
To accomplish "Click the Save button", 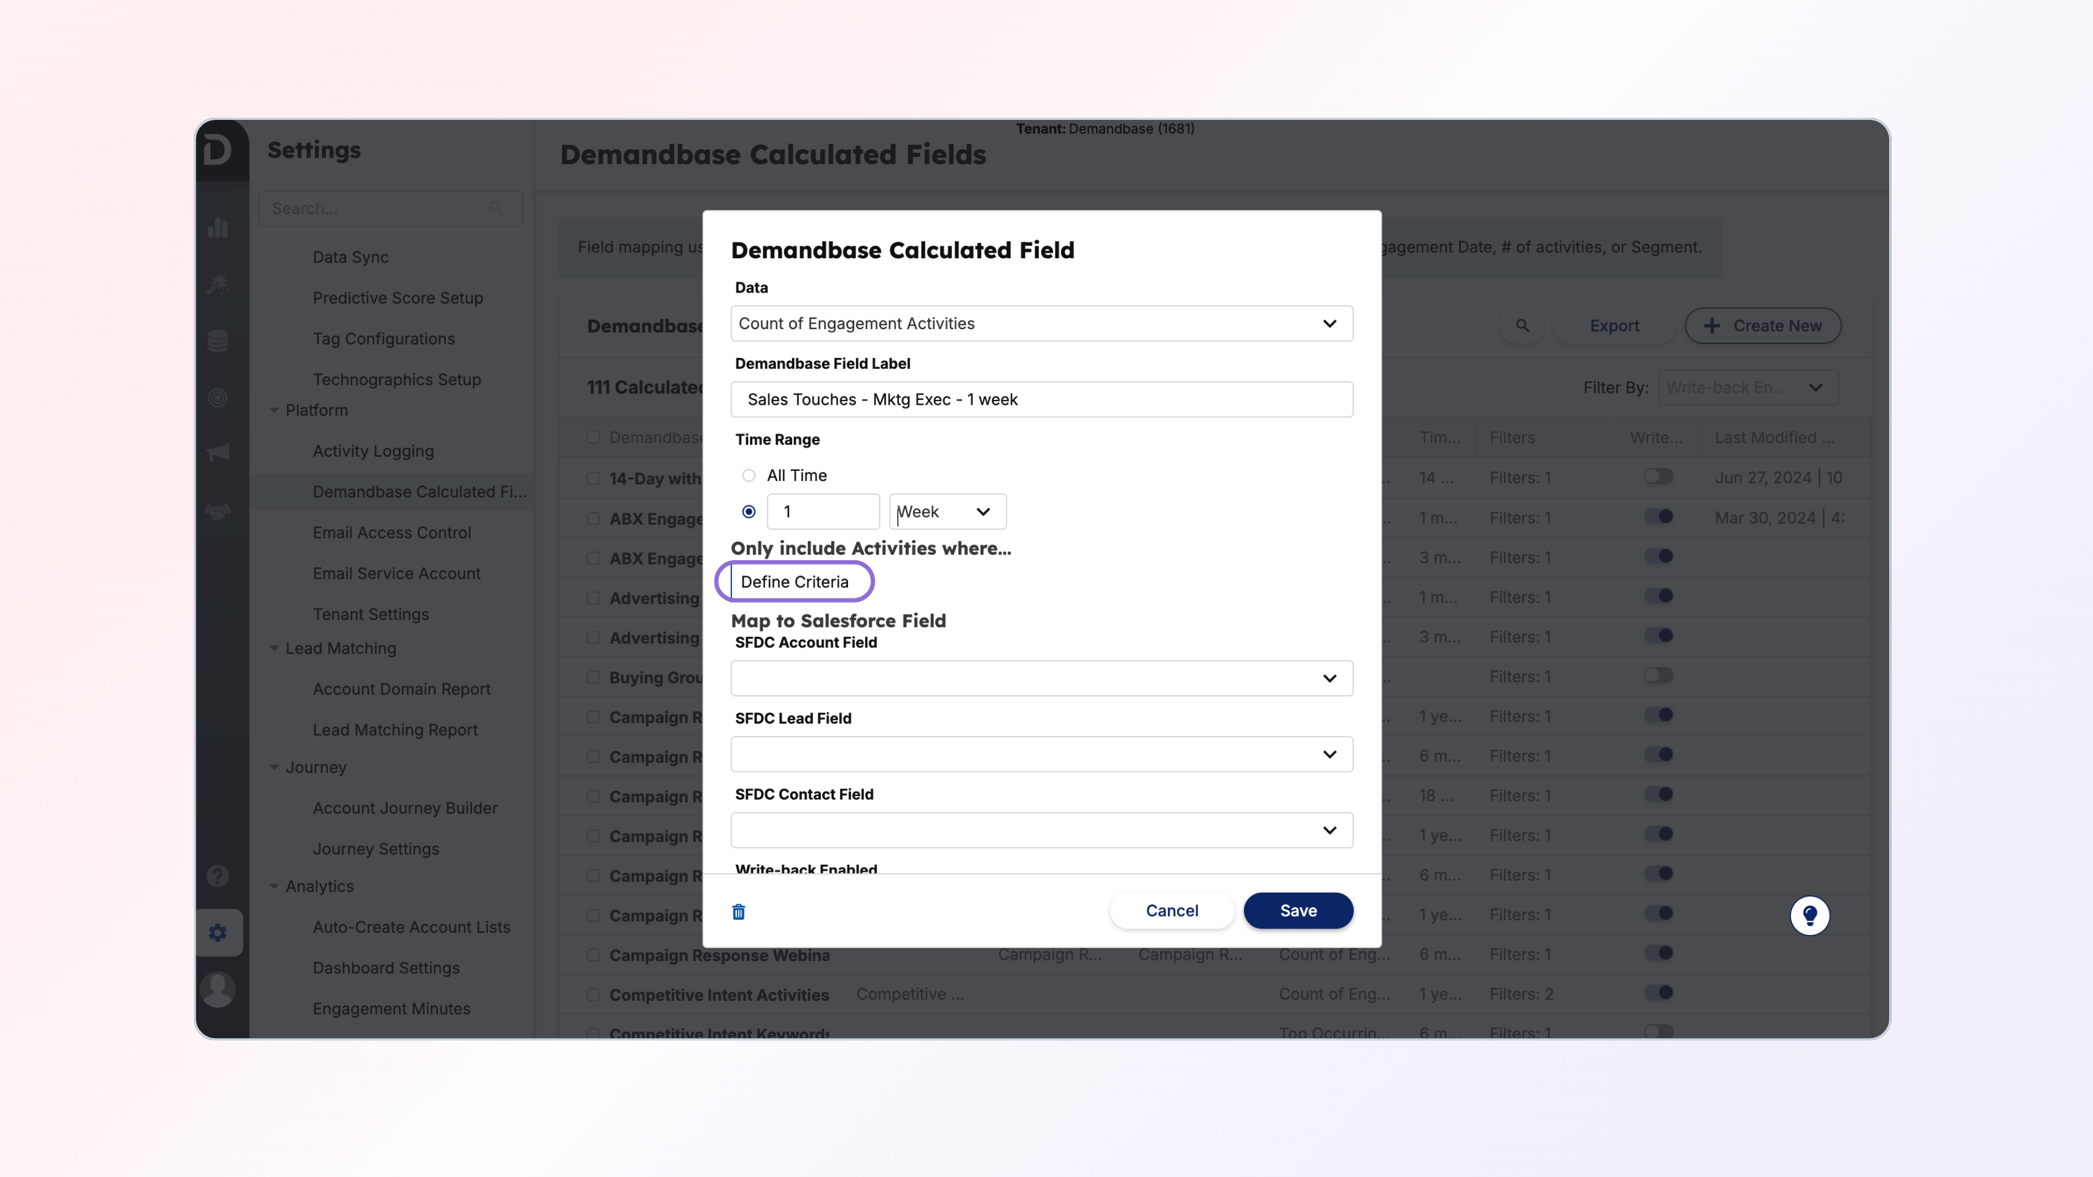I will tap(1298, 911).
